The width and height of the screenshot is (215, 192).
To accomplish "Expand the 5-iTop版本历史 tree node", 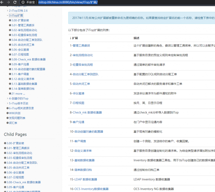I will click(8, 103).
